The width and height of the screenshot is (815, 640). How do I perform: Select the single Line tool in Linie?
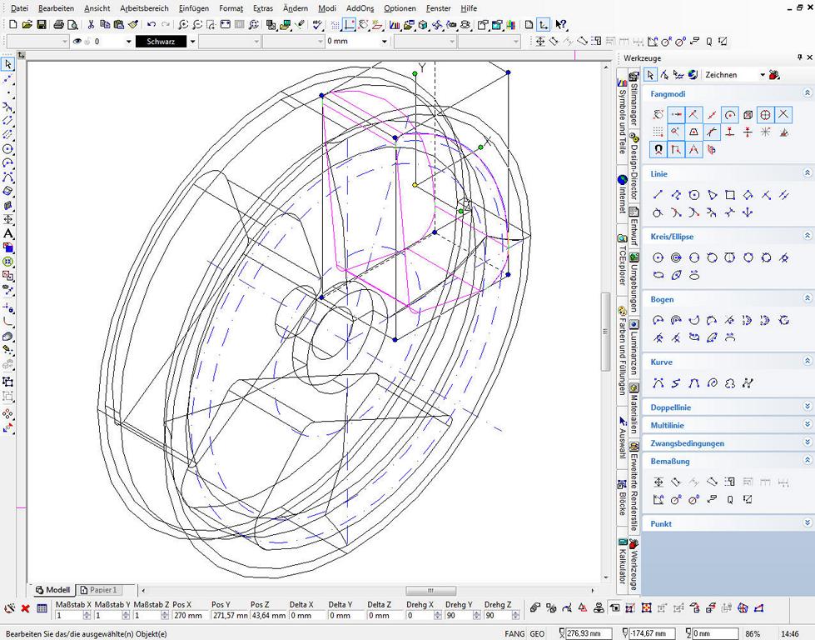[658, 195]
